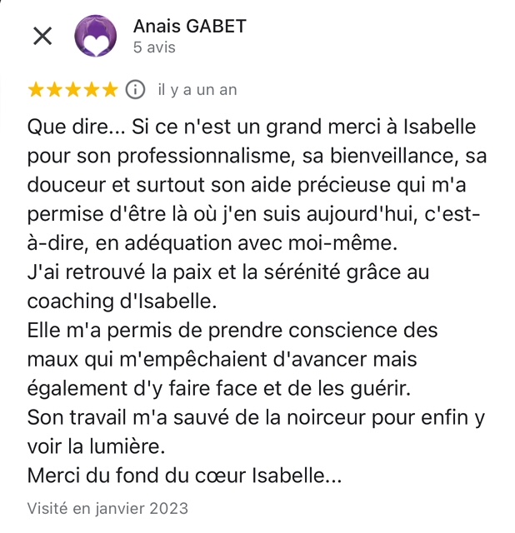The width and height of the screenshot is (515, 533).
Task: Open the reviewer name Anais GABET
Action: (189, 26)
